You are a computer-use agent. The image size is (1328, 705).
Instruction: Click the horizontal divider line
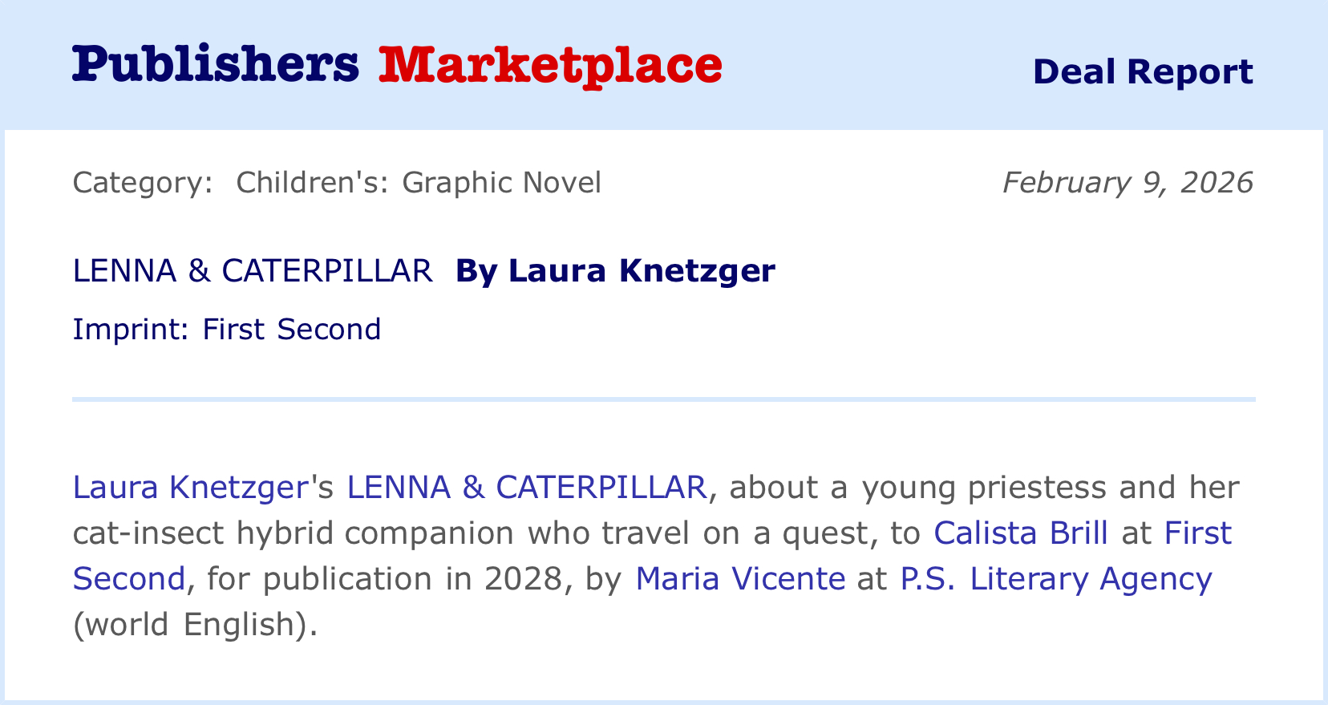click(664, 399)
